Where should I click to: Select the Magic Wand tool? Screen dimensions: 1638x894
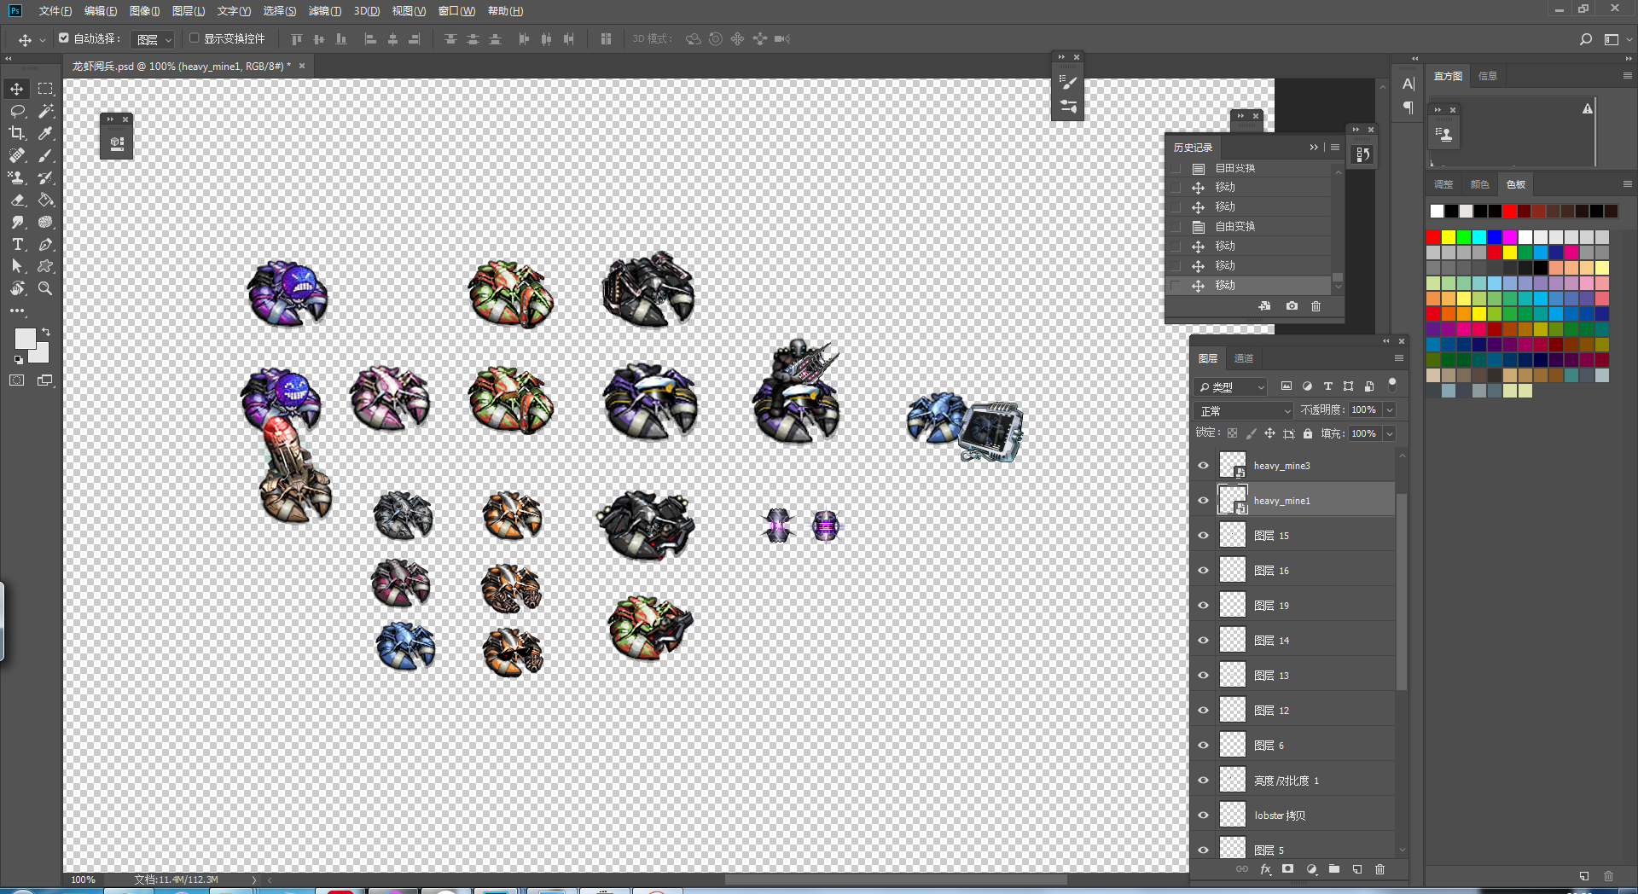(x=46, y=111)
